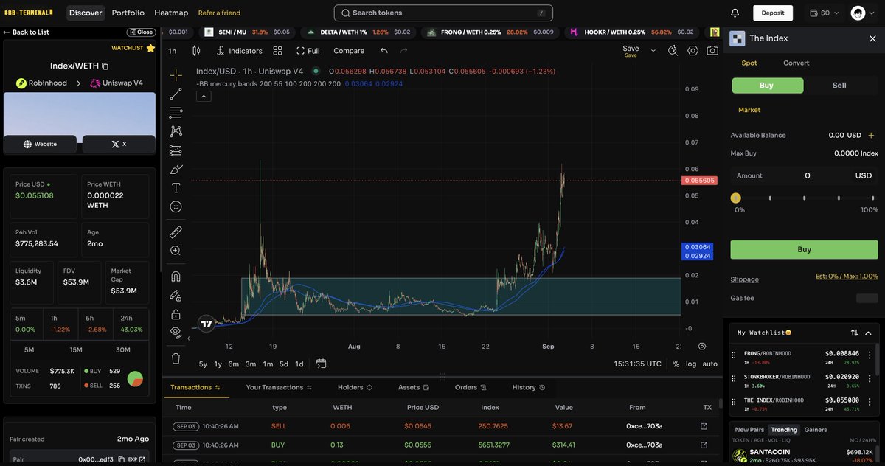This screenshot has width=885, height=466.
Task: Click the trash remove drawings icon
Action: (x=176, y=358)
